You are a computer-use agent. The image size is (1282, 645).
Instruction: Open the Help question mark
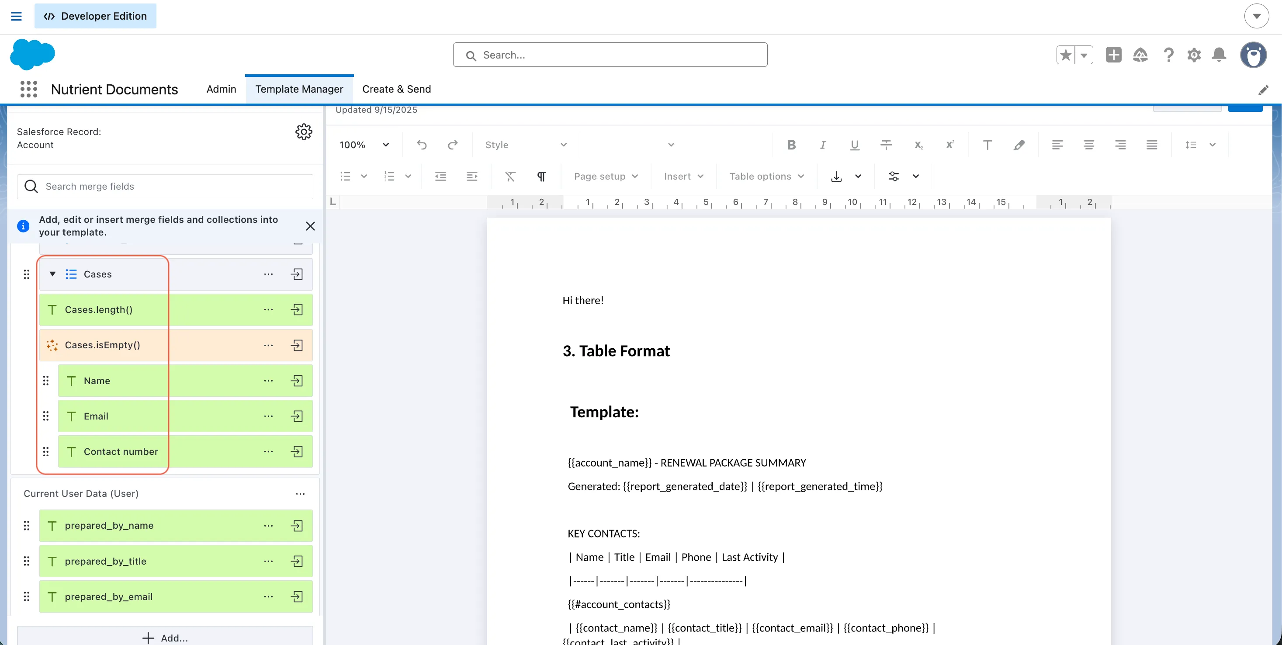click(x=1168, y=55)
